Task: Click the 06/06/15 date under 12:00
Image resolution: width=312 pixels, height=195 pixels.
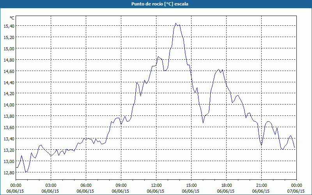Action: (x=156, y=191)
